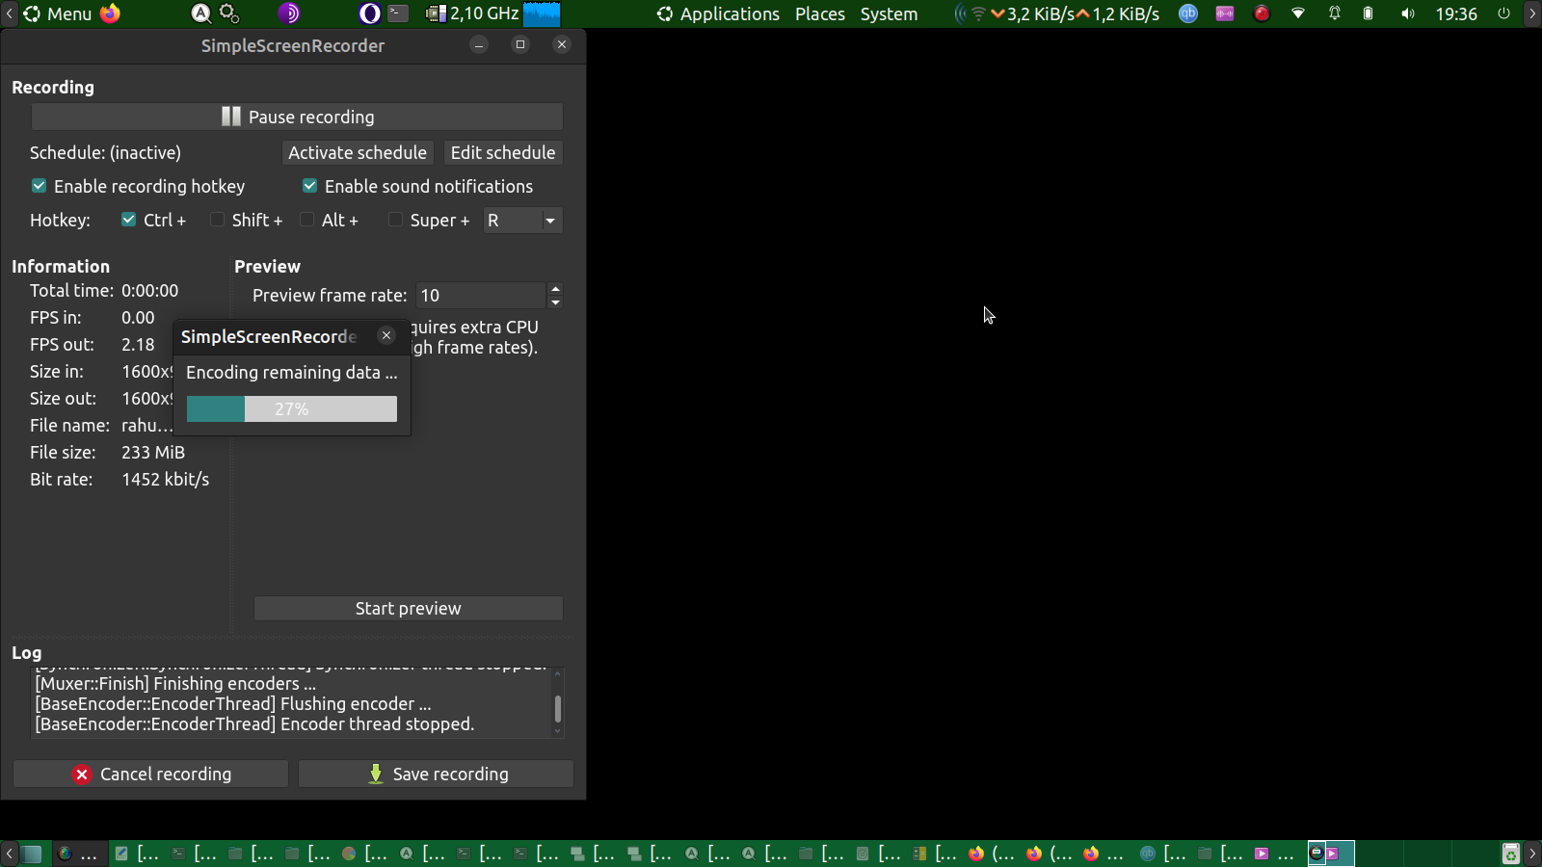Click Cancel recording button
Screen dimensions: 1542x867
[x=150, y=774]
